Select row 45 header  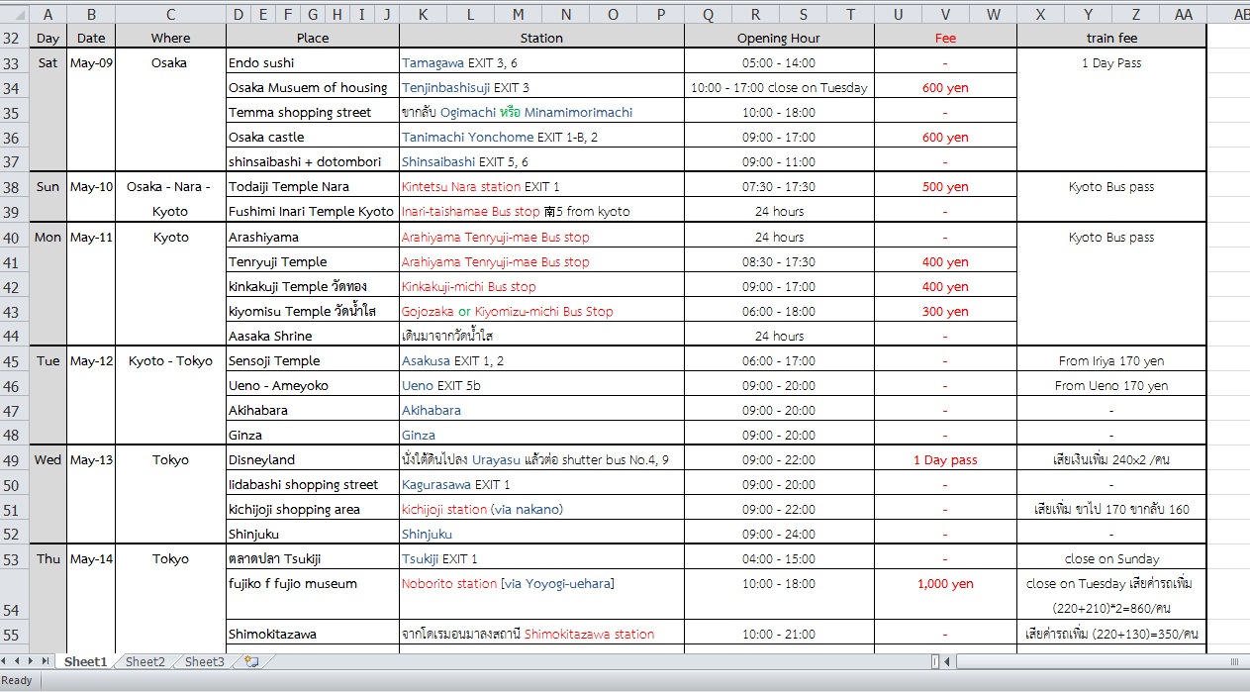[x=14, y=360]
